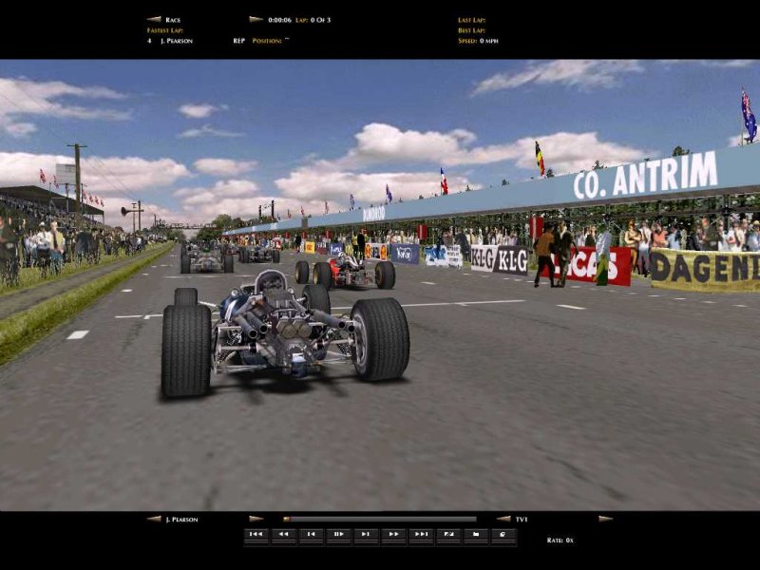Viewport: 760px width, 570px height.
Task: Select previous driver before J. Pearson at bottom
Action: click(x=154, y=519)
